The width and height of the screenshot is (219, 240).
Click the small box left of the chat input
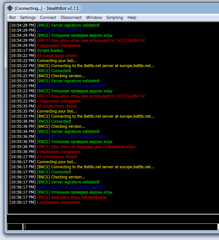pyautogui.click(x=15, y=227)
